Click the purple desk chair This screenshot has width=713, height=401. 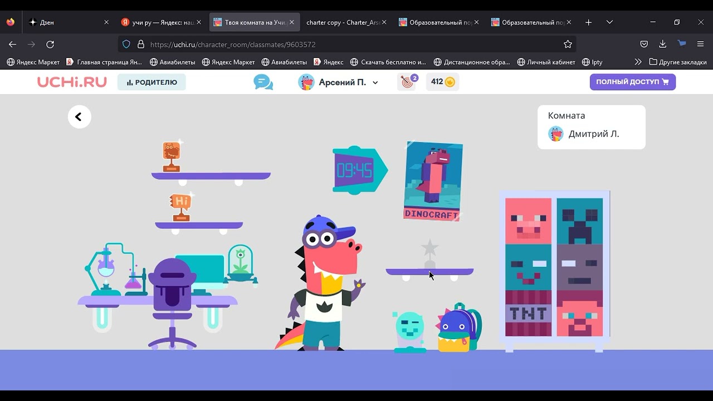172,304
